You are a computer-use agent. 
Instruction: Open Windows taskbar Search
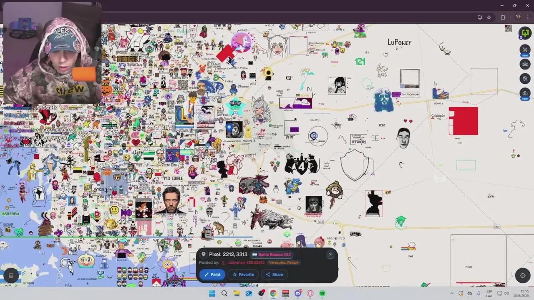pyautogui.click(x=224, y=293)
